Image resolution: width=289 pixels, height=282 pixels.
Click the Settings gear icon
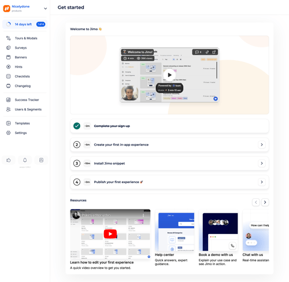coord(9,133)
